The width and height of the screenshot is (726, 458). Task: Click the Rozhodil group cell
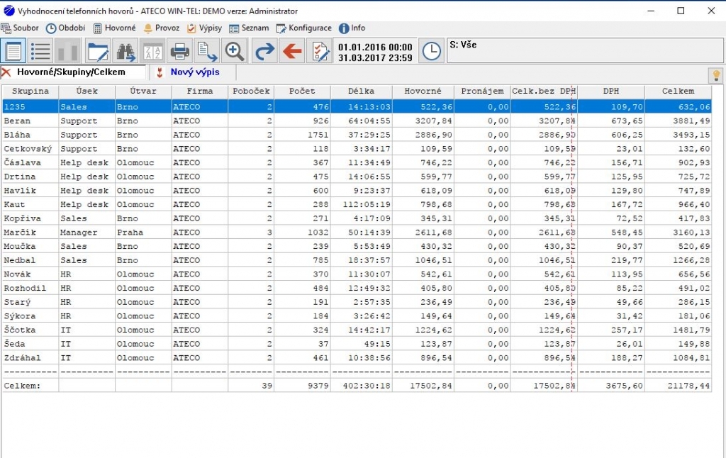30,288
